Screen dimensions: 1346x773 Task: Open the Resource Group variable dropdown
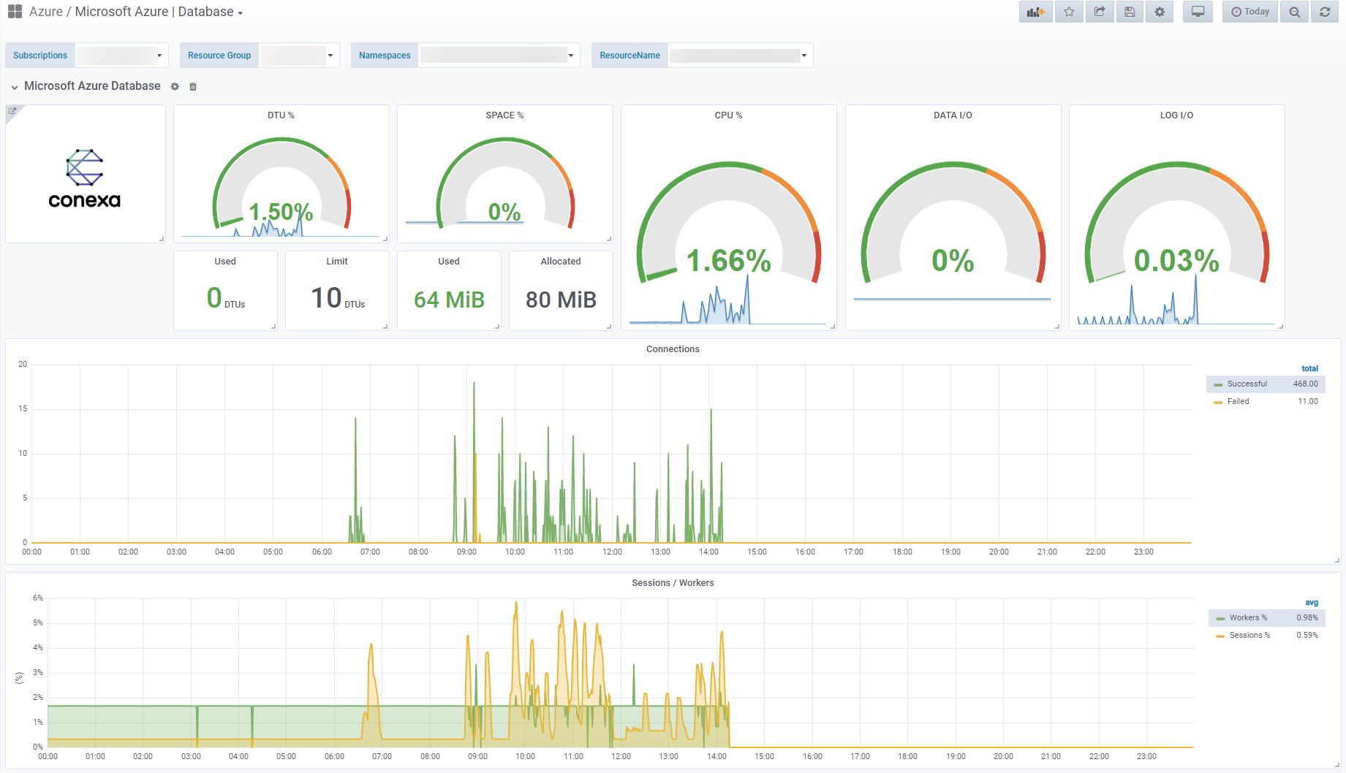click(299, 56)
